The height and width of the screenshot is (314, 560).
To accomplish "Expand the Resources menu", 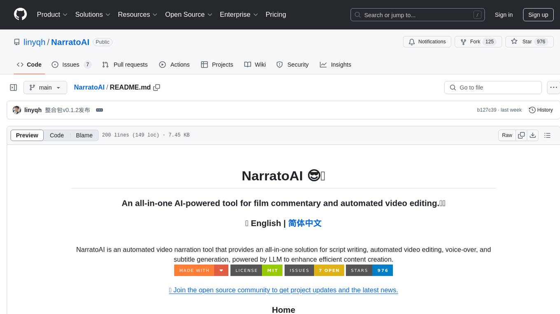I will 138,14.
